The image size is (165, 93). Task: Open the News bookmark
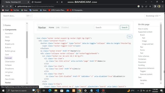[x=43, y=10]
